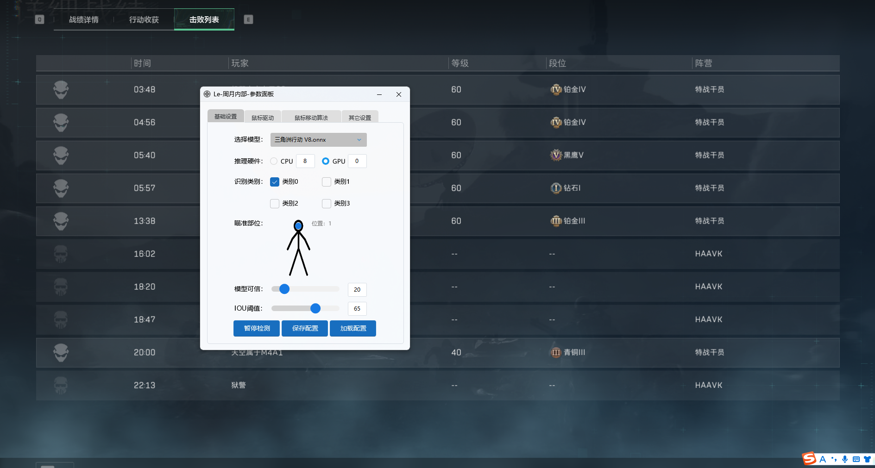Click the 保存配置 button

tap(305, 328)
